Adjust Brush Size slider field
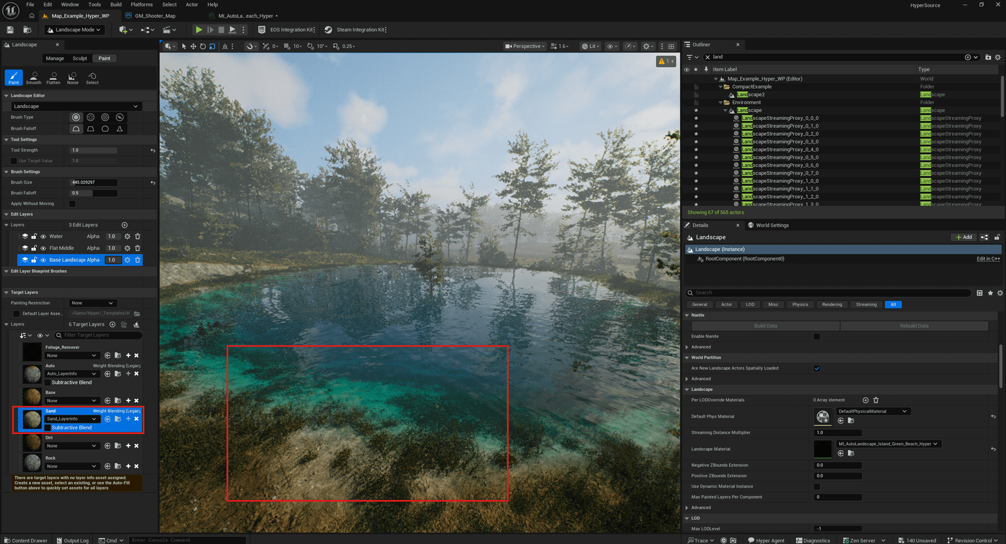 point(93,182)
